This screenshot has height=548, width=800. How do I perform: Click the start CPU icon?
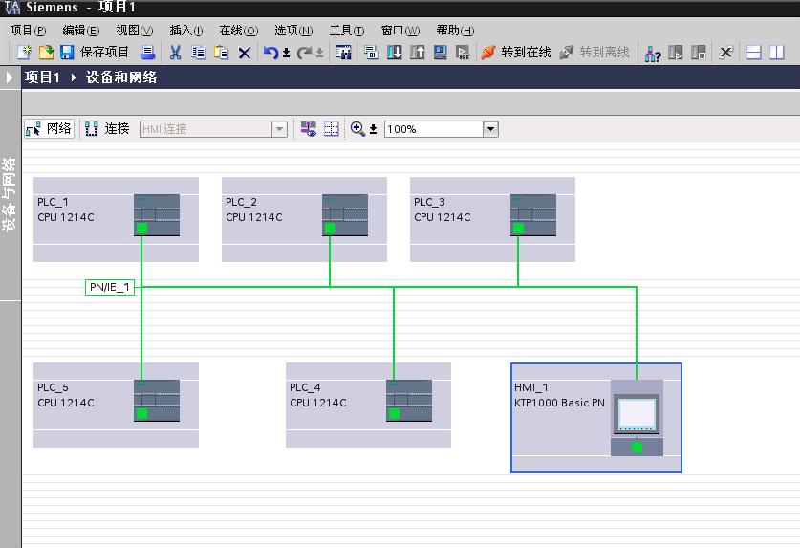[x=676, y=52]
